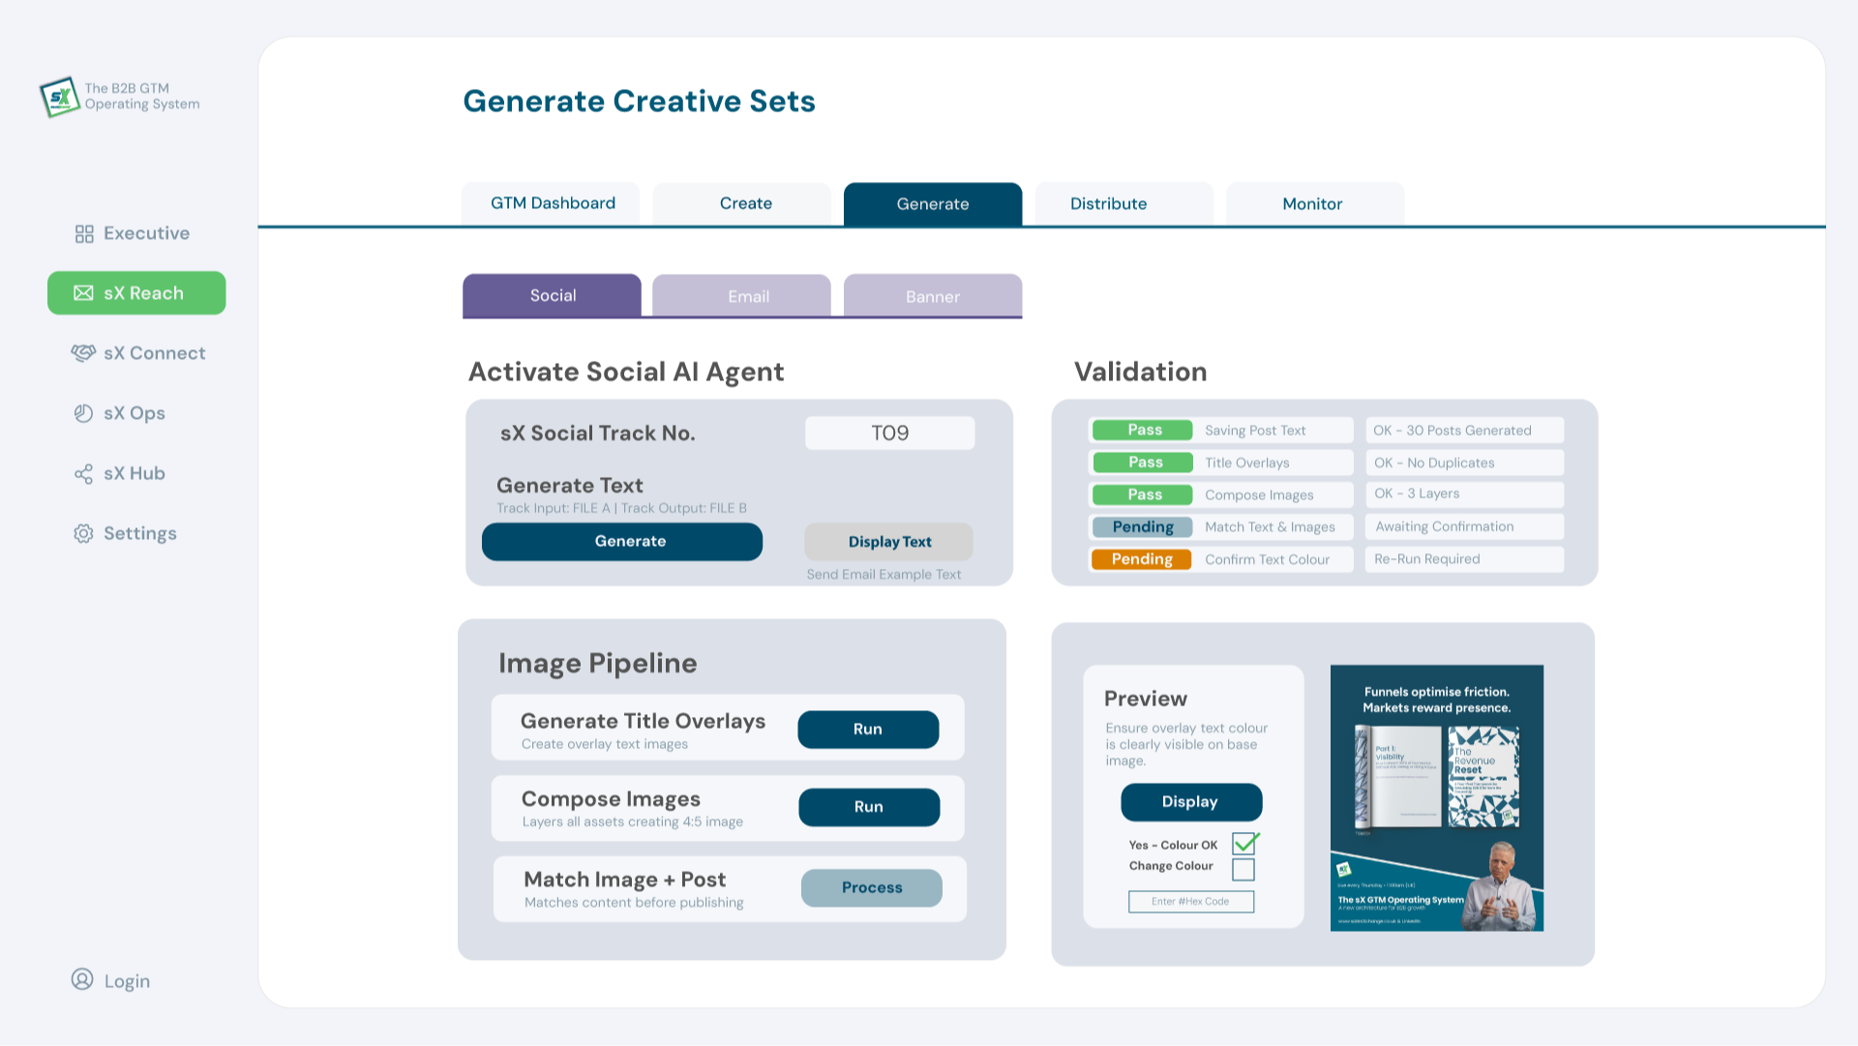The image size is (1858, 1046).
Task: Click the Settings gear icon
Action: 84,534
